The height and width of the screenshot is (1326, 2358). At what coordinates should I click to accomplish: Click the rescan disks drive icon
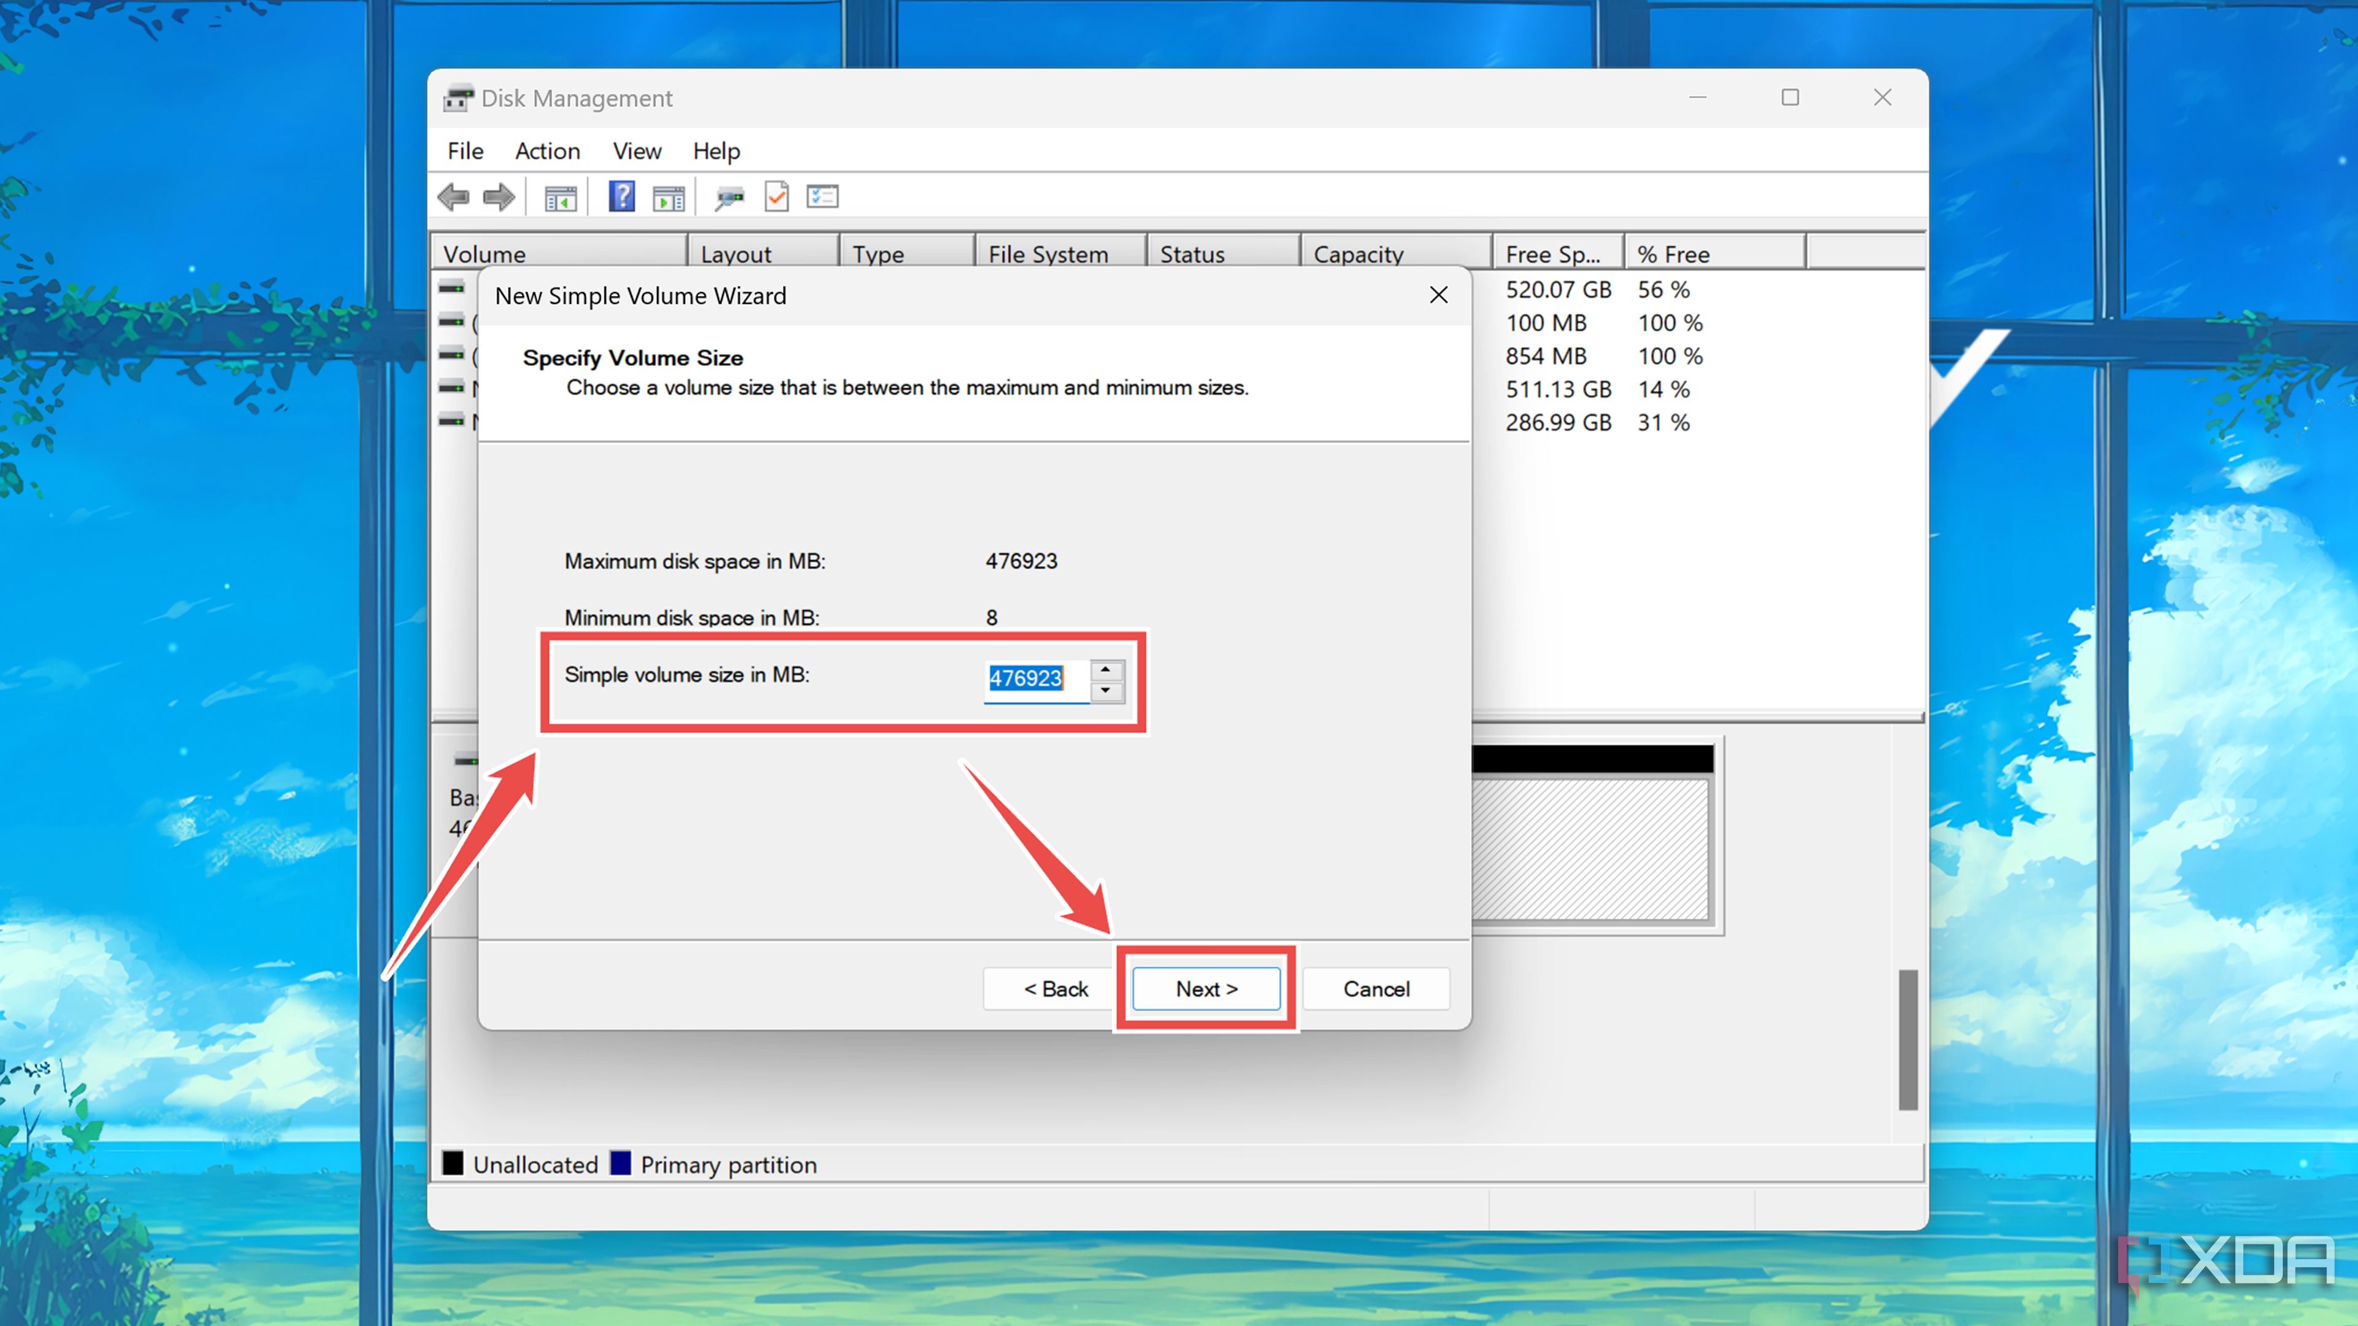coord(730,198)
